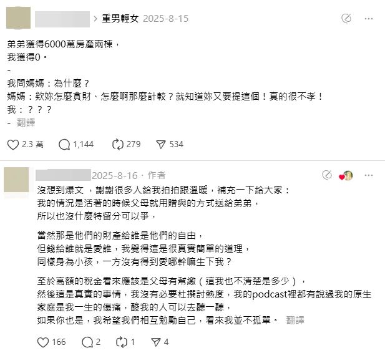Like the author's reply with 166 likes
Image resolution: width=385 pixels, height=353 pixels.
43,342
